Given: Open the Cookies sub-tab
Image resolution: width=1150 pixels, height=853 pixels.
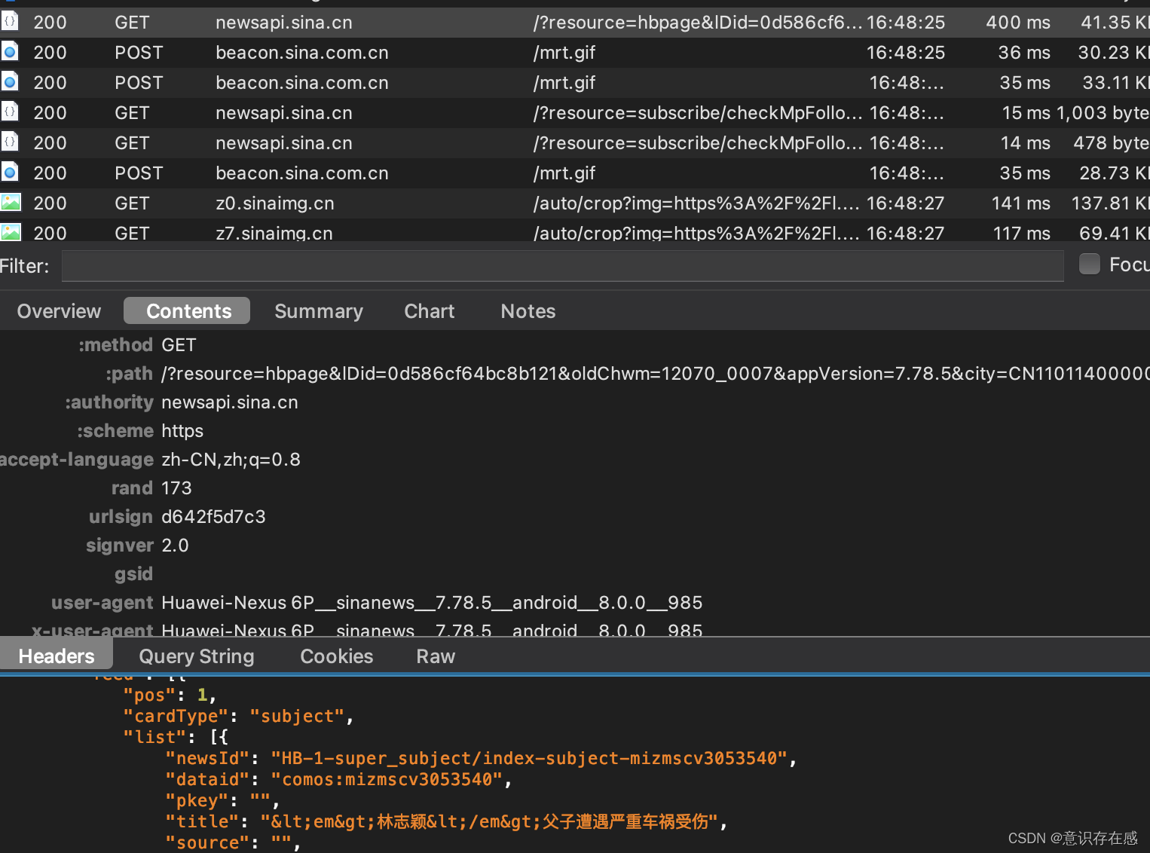Looking at the screenshot, I should pyautogui.click(x=337, y=656).
